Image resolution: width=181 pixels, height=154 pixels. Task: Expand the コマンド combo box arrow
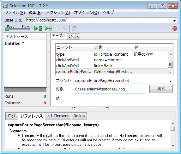coord(171,81)
